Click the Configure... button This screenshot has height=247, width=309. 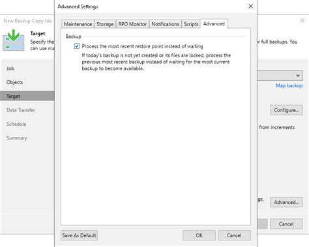tap(286, 110)
